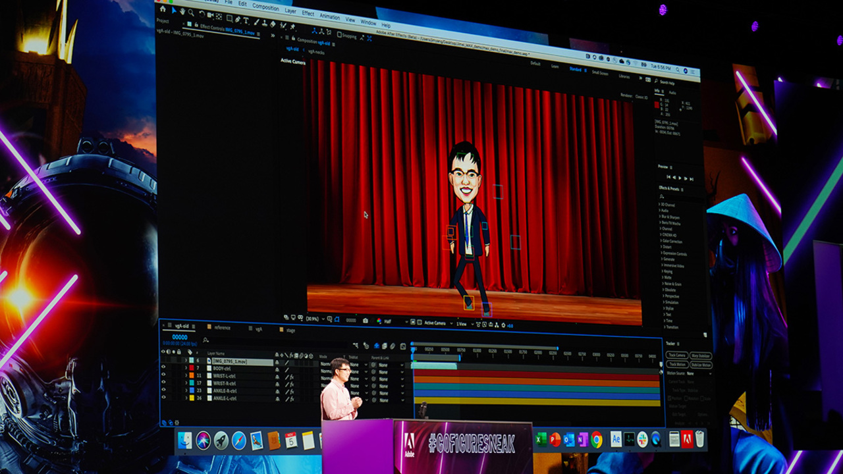Toggle visibility of WRIST-L-ctrl layer
The height and width of the screenshot is (474, 843).
(x=163, y=374)
